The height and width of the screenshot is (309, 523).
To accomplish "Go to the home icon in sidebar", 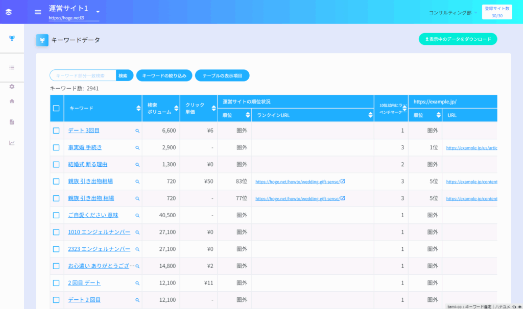I will [x=12, y=101].
